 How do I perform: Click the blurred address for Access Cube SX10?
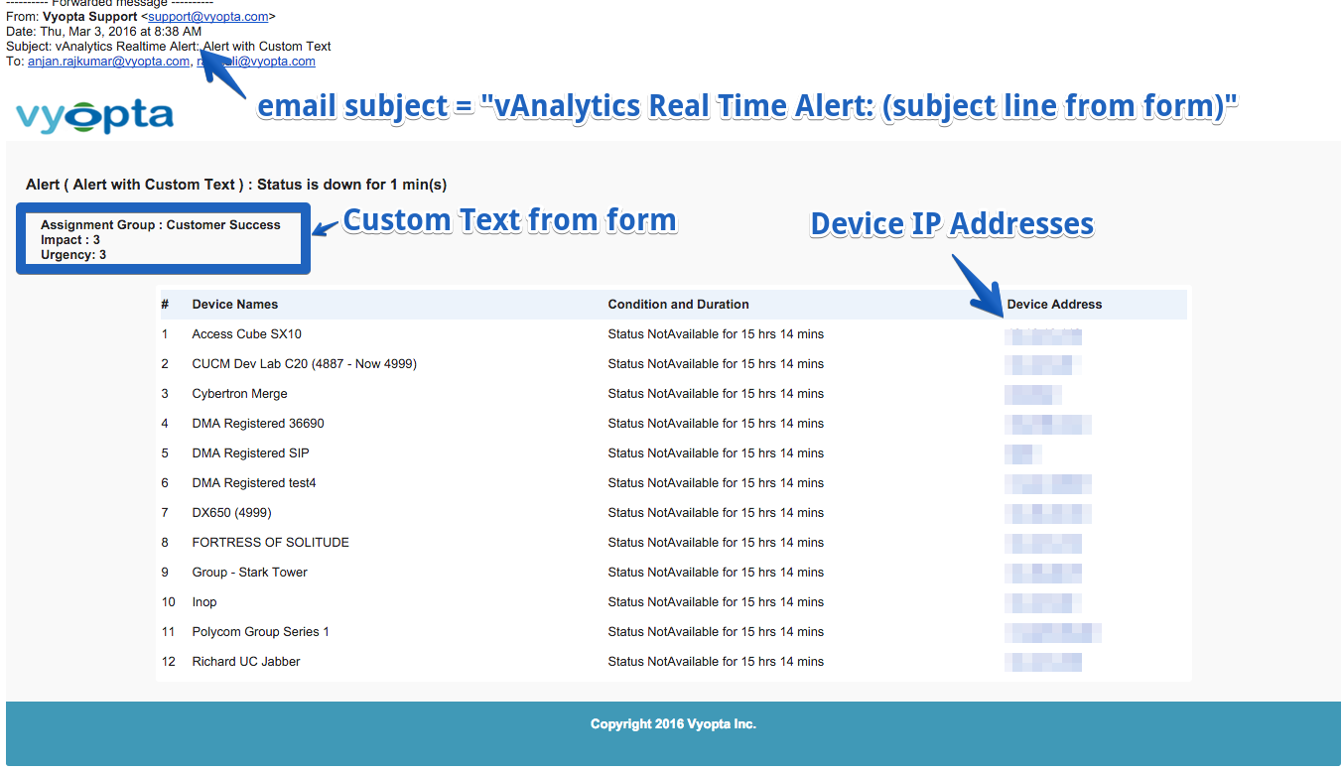(1043, 335)
